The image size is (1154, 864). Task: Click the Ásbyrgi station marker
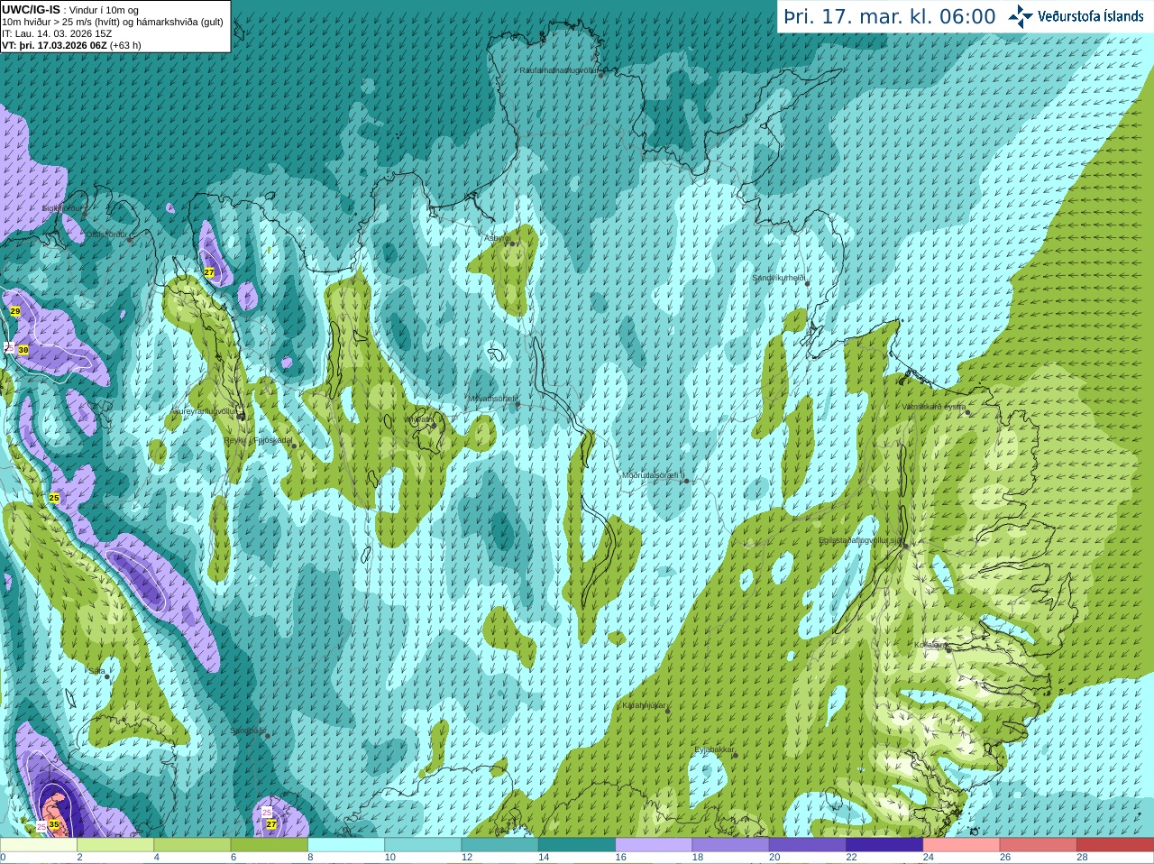tap(511, 243)
